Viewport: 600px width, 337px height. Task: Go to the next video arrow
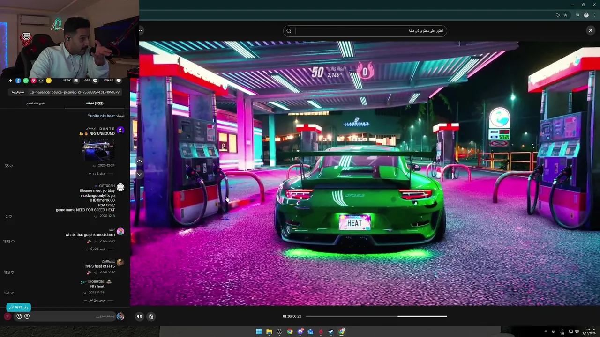(139, 174)
